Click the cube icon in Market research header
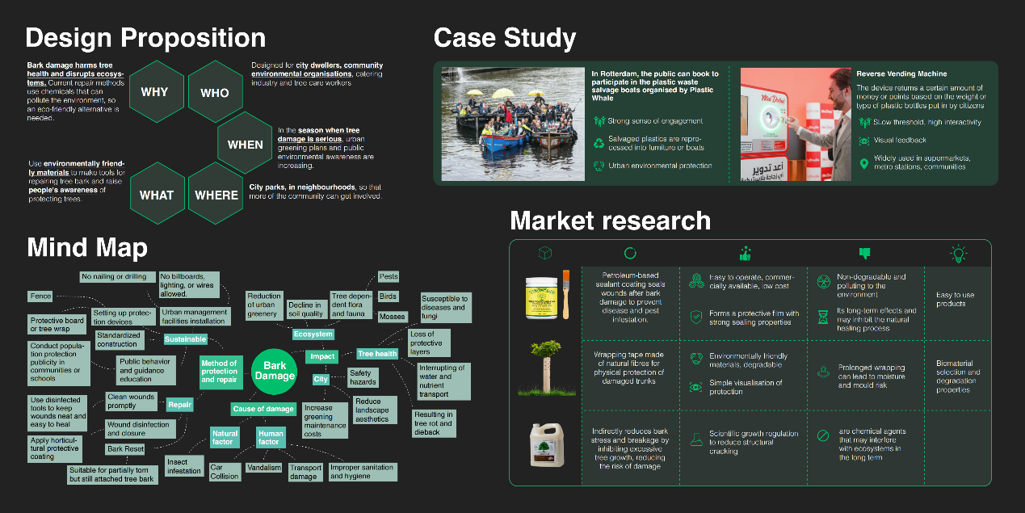Screen dimensions: 1025x513 545,253
